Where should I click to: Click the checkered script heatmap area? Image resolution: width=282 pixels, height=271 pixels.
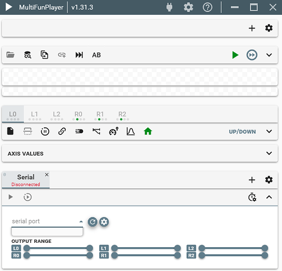140,76
